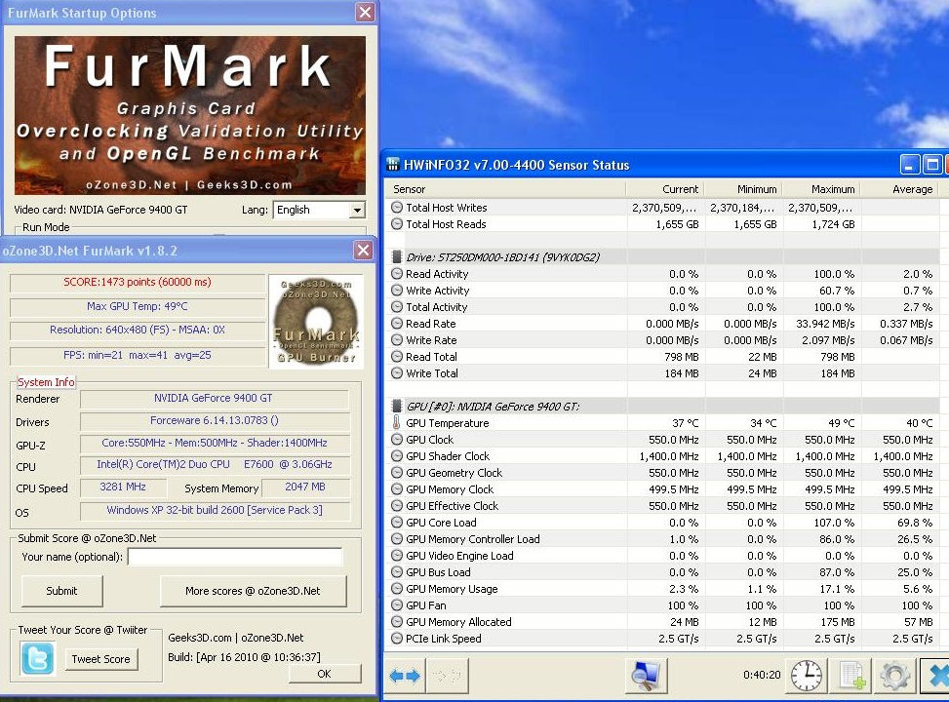Click the sensor icon beside Write Rate
This screenshot has height=702, width=949.
(x=396, y=340)
